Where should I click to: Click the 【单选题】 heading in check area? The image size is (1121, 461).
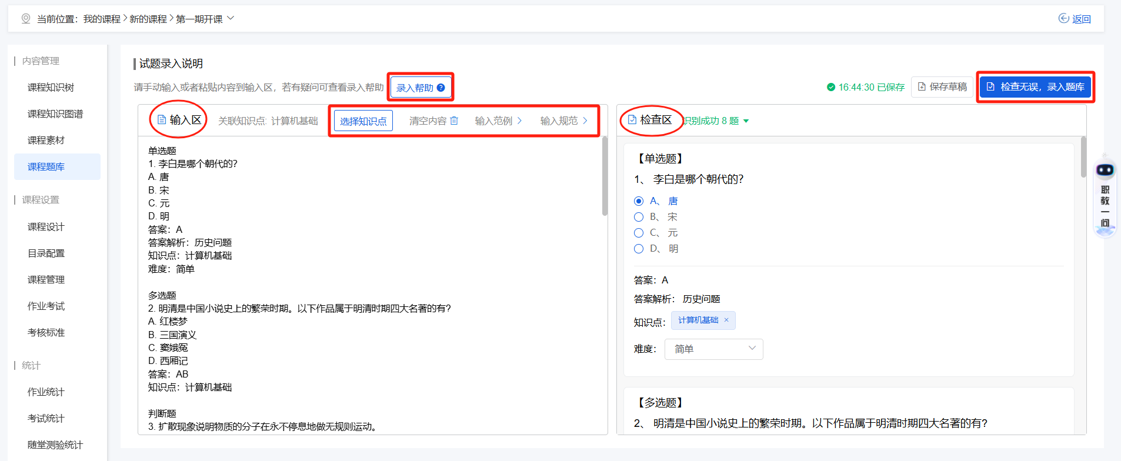660,159
